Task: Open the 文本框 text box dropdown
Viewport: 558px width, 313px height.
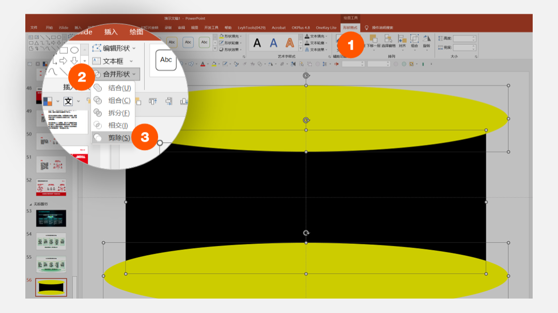Action: point(113,61)
